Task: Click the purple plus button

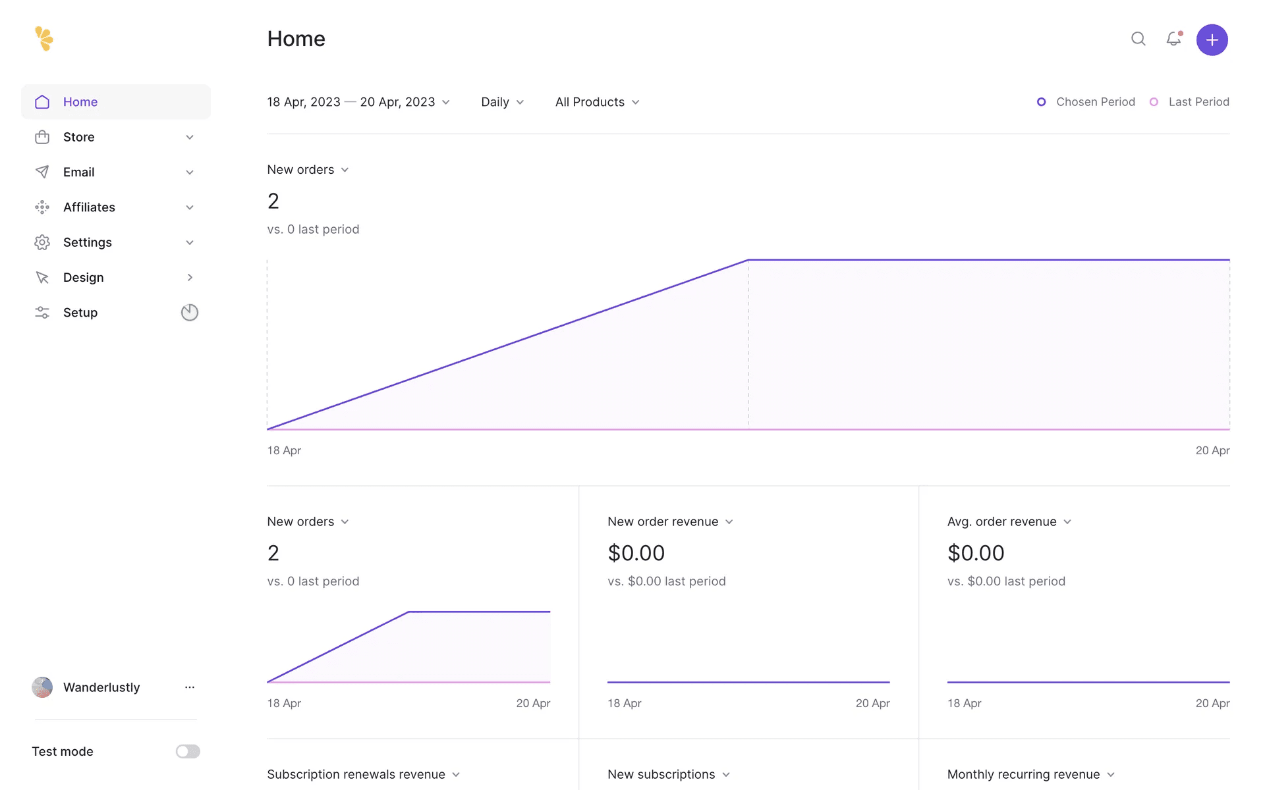Action: (x=1212, y=40)
